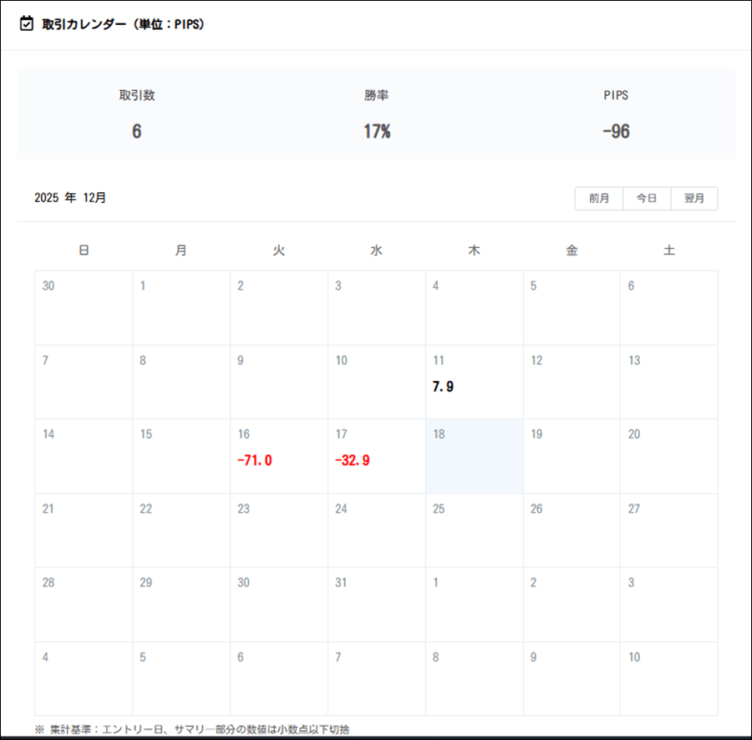The height and width of the screenshot is (740, 752).
Task: Go to previous month with 前月 button
Action: pyautogui.click(x=598, y=199)
